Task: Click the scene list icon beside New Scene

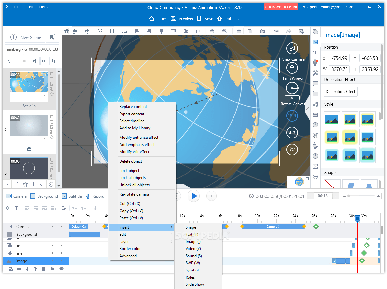Action: pos(52,37)
